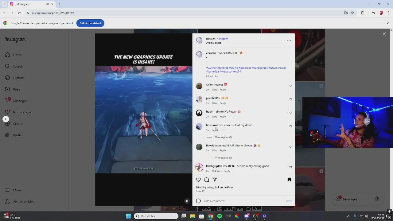393x221 pixels.
Task: Click corarzn profile picture in header
Action: [x=199, y=41]
